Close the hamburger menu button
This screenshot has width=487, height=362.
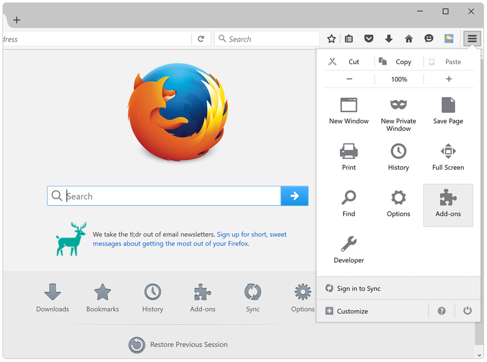pyautogui.click(x=472, y=39)
